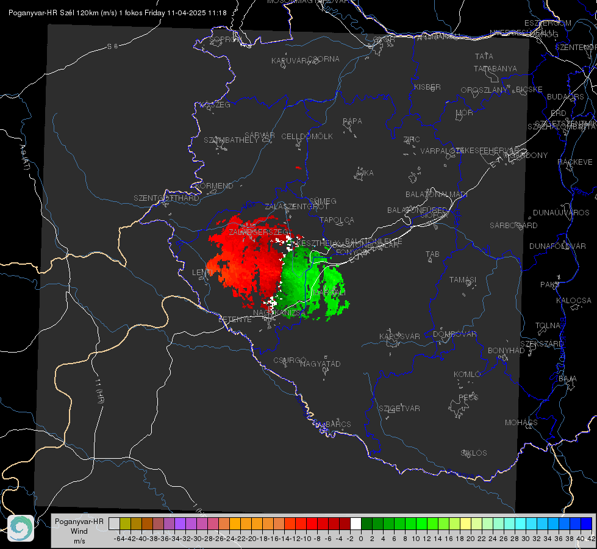Click the BONYHÁD city label
This screenshot has height=549, width=597.
[x=506, y=351]
